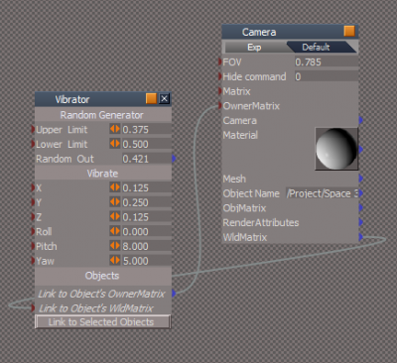Click the Vibrator node title bar
The width and height of the screenshot is (397, 363).
point(103,99)
